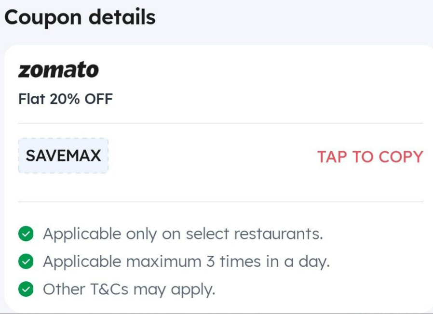Click green checkmark beside Other T&Cs line
433x314 pixels.
point(26,289)
